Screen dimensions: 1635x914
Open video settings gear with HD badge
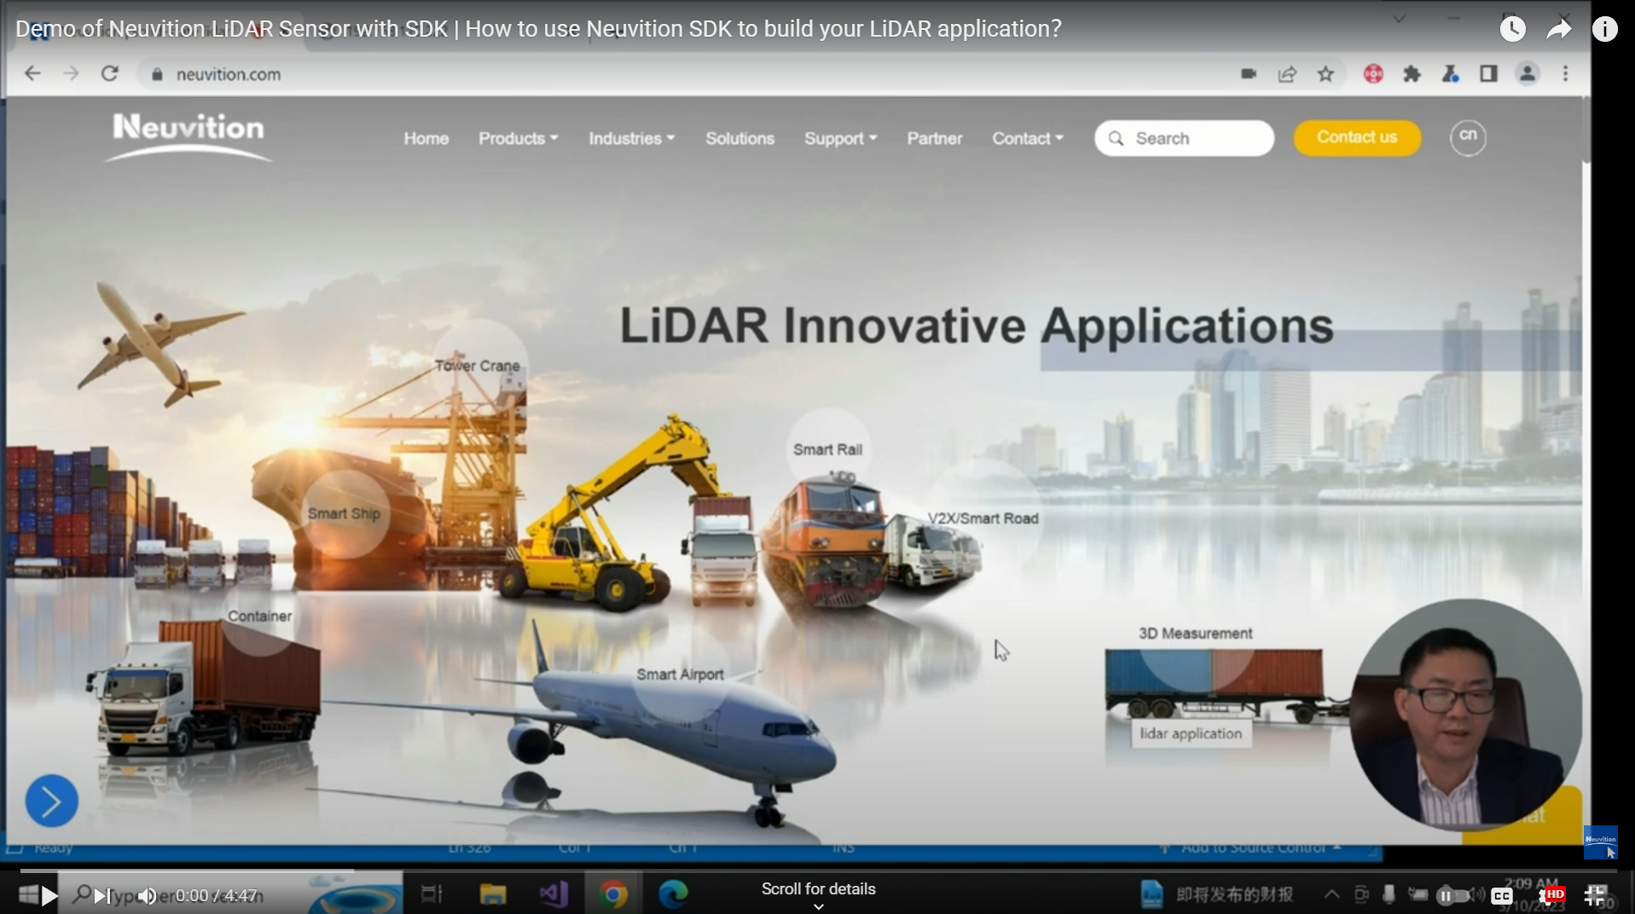click(x=1549, y=895)
